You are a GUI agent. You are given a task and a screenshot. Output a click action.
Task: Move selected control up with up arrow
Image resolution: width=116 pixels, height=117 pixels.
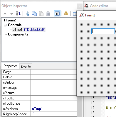[5, 13]
